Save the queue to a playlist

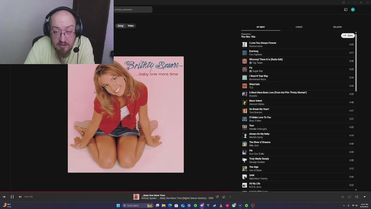click(x=348, y=35)
